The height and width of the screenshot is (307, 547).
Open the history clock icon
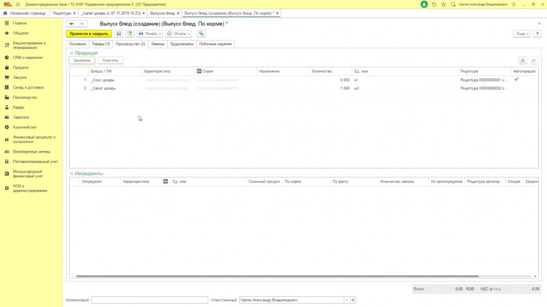click(x=434, y=4)
